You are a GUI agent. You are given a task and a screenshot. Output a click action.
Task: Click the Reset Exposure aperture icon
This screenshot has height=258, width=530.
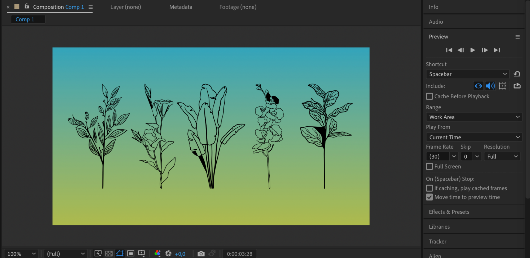coord(168,254)
